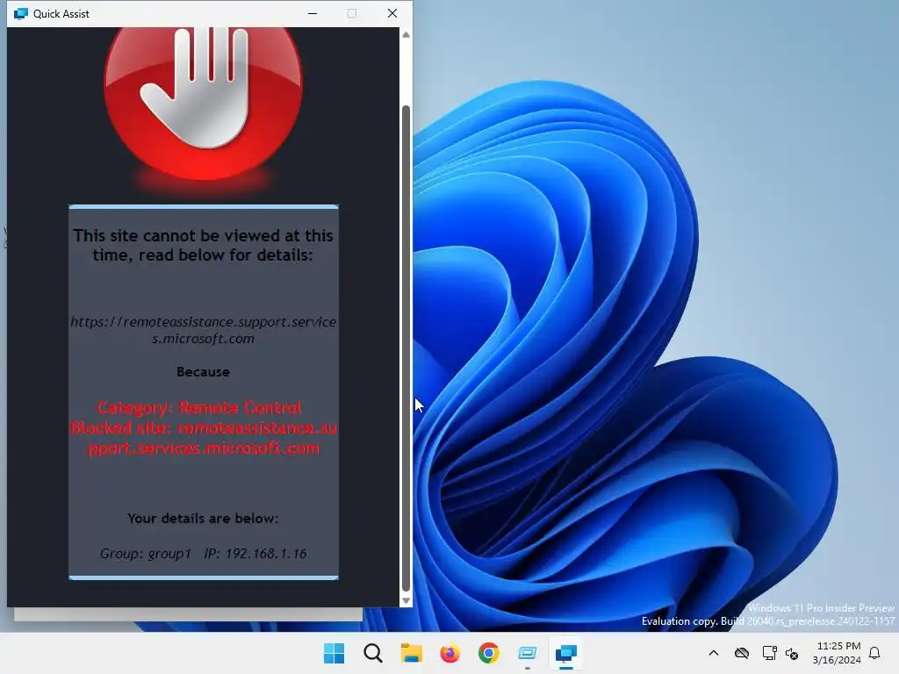Image resolution: width=899 pixels, height=674 pixels.
Task: Launch Firefox from the taskbar
Action: 450,653
